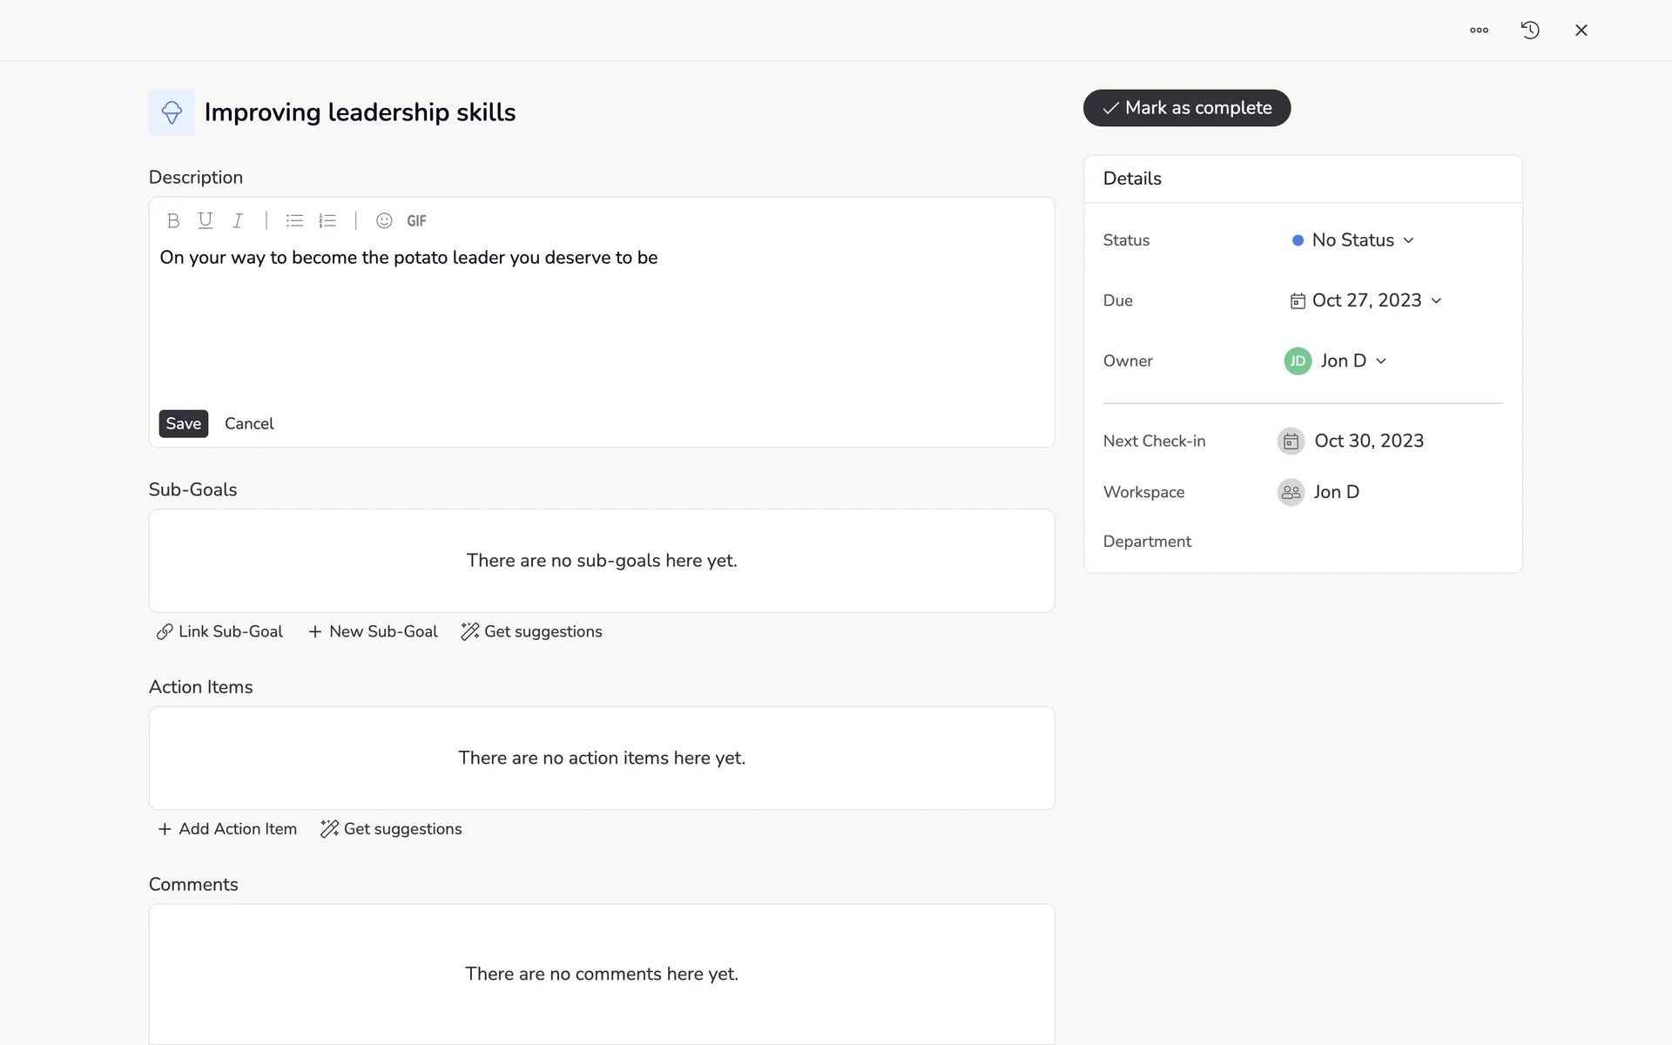Image resolution: width=1672 pixels, height=1045 pixels.
Task: Click the goal ice cream icon
Action: [x=172, y=112]
